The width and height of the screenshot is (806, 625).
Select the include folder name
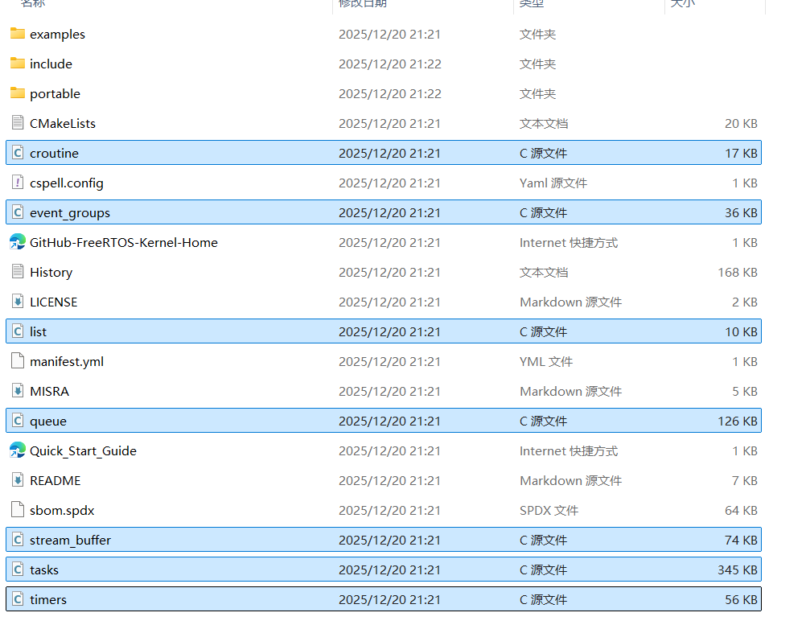[x=51, y=64]
